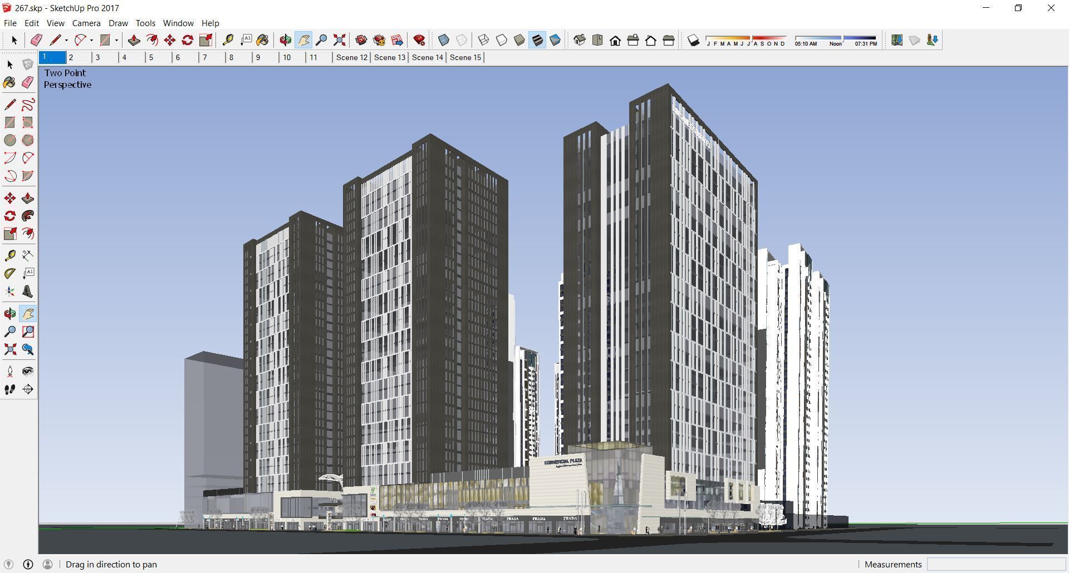Select the Pie tool in the left toolset

pos(28,176)
